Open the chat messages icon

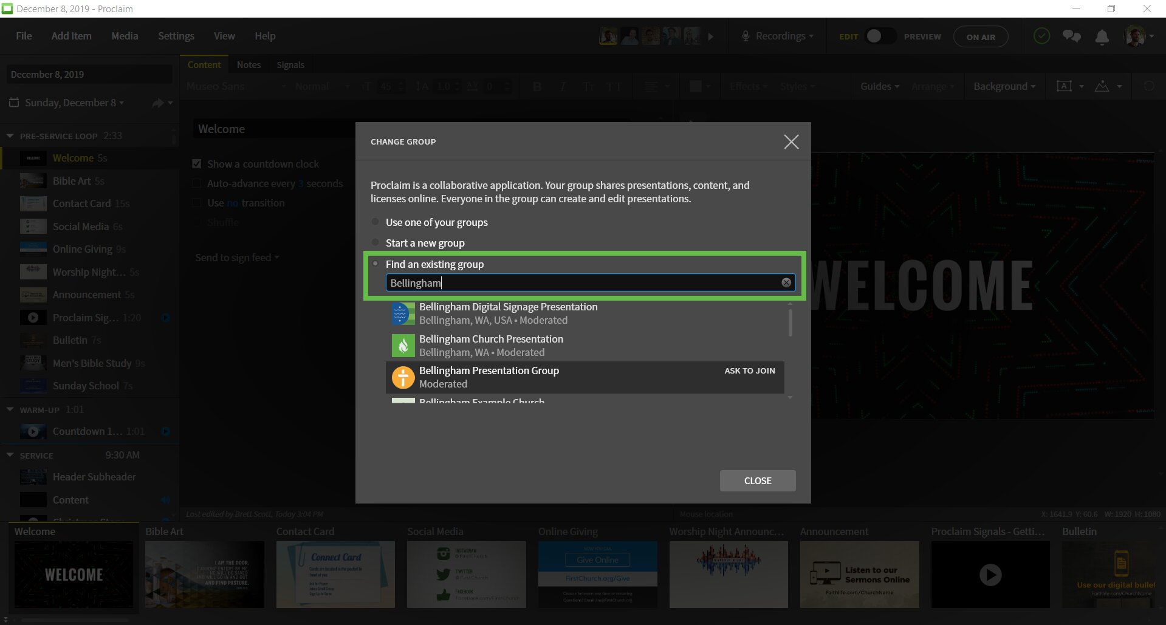[1071, 36]
